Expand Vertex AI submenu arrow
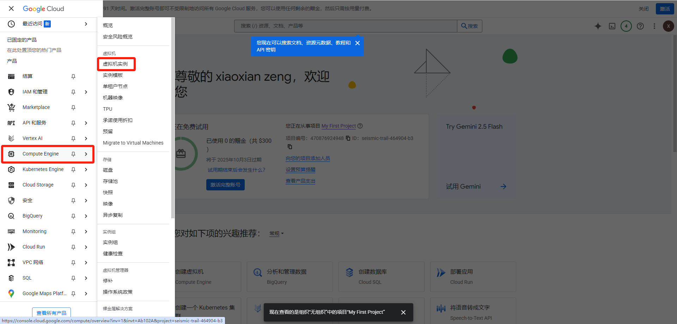Screen dimensions: 677x324 [86, 139]
